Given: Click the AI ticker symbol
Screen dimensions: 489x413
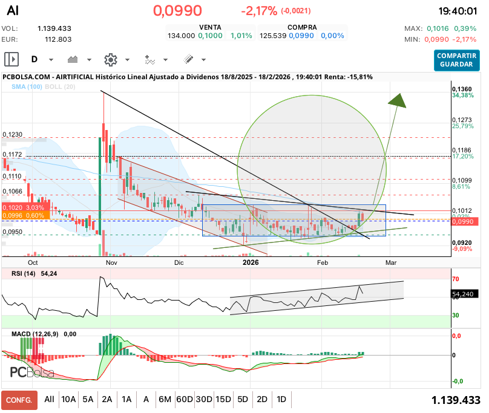Looking at the screenshot, I should 13,11.
